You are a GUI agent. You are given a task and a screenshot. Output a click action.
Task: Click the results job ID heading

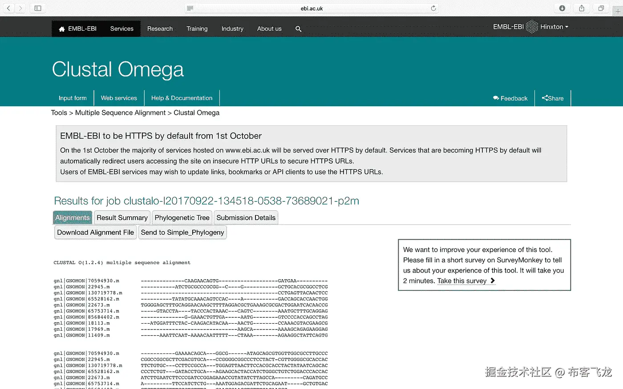(x=206, y=201)
